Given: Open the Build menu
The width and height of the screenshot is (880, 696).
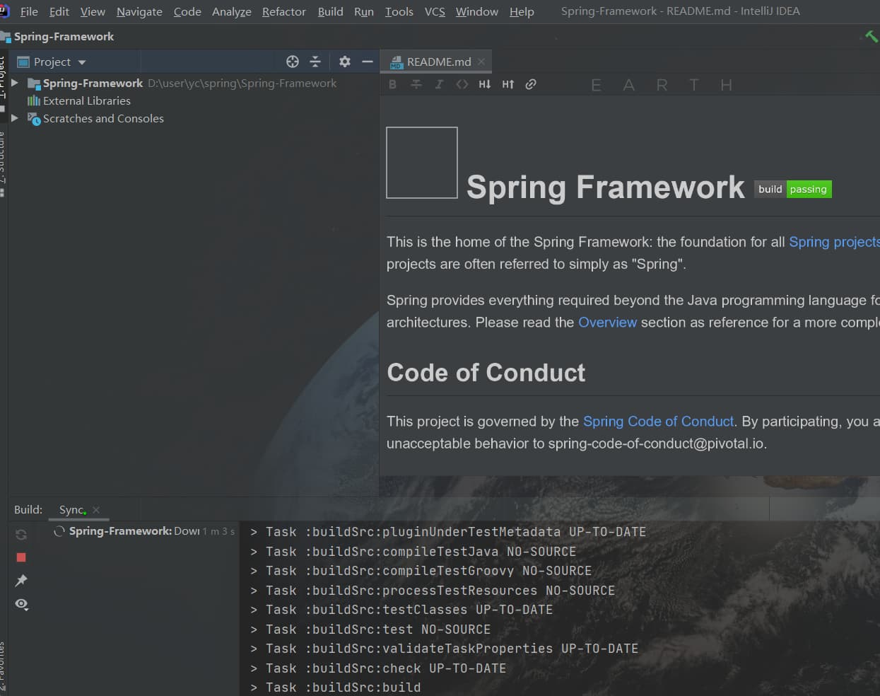Looking at the screenshot, I should point(331,11).
